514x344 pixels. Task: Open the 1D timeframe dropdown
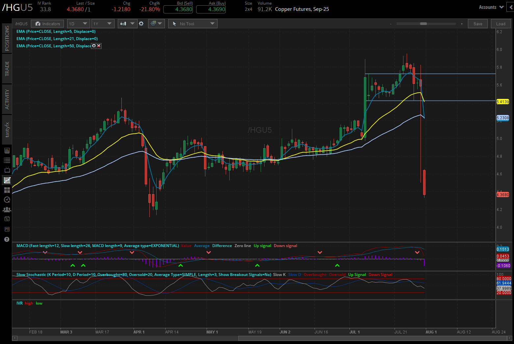[78, 23]
